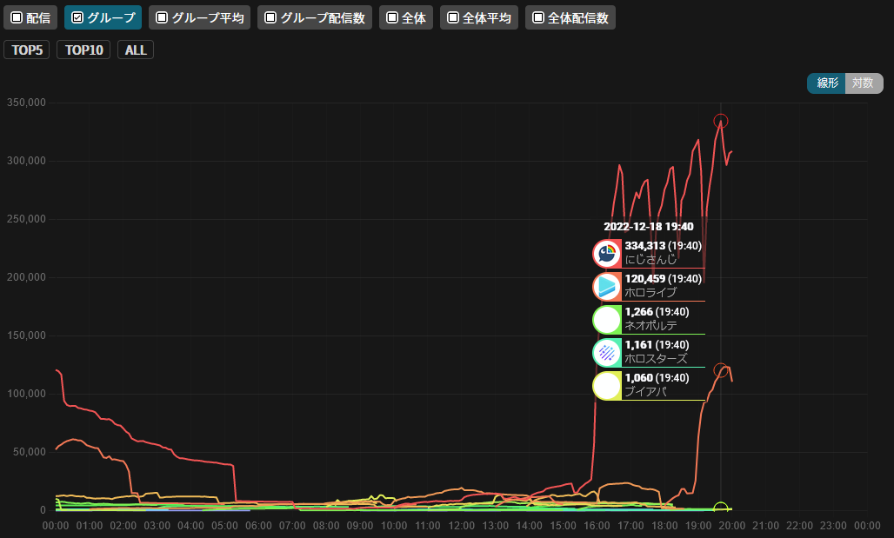The image size is (894, 538).
Task: Click the 23:00 x-axis time label
Action: 834,526
